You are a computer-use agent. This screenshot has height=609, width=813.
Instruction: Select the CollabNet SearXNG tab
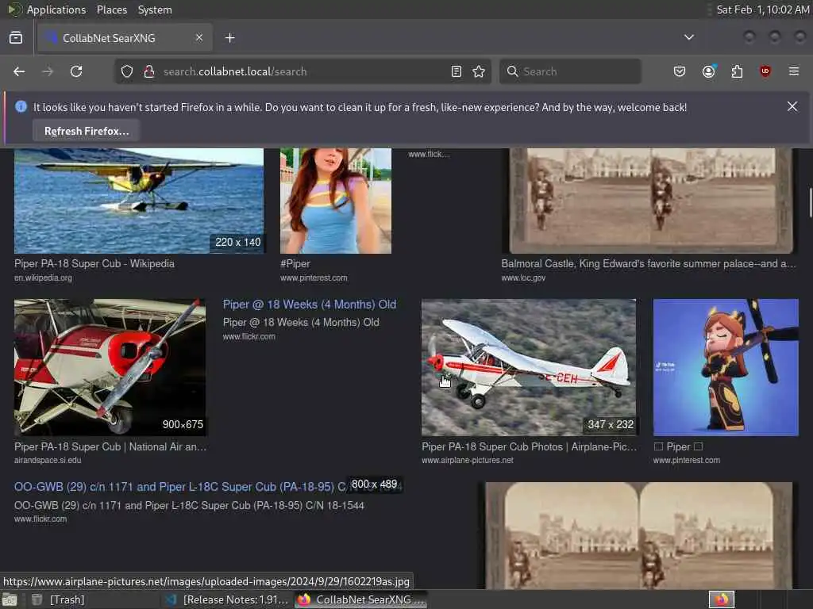tap(125, 38)
